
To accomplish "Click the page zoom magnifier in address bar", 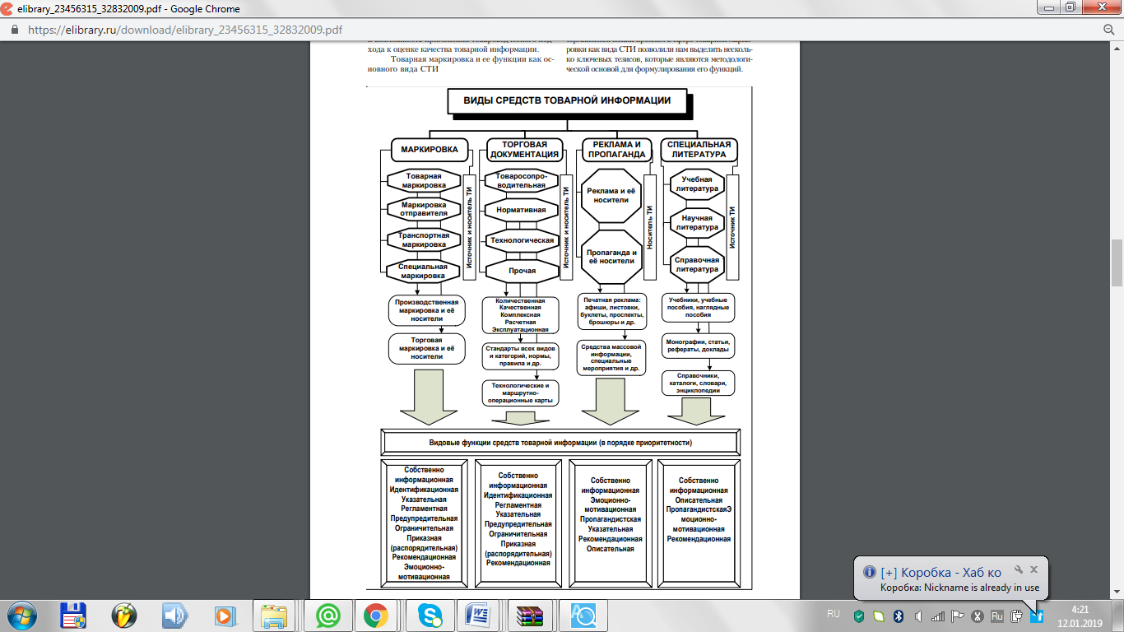I will tap(1108, 29).
